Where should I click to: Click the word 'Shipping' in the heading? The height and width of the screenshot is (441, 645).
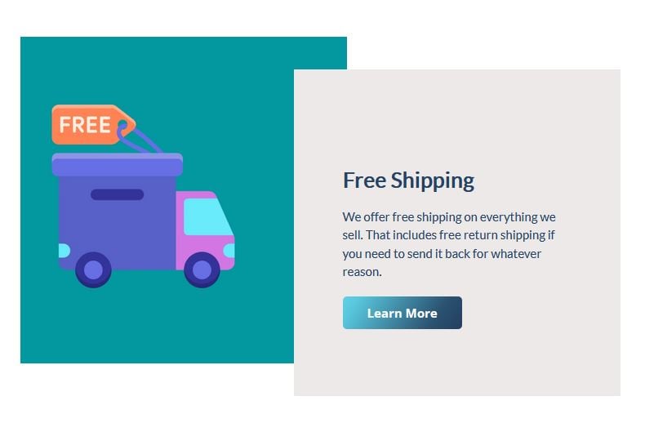click(433, 180)
